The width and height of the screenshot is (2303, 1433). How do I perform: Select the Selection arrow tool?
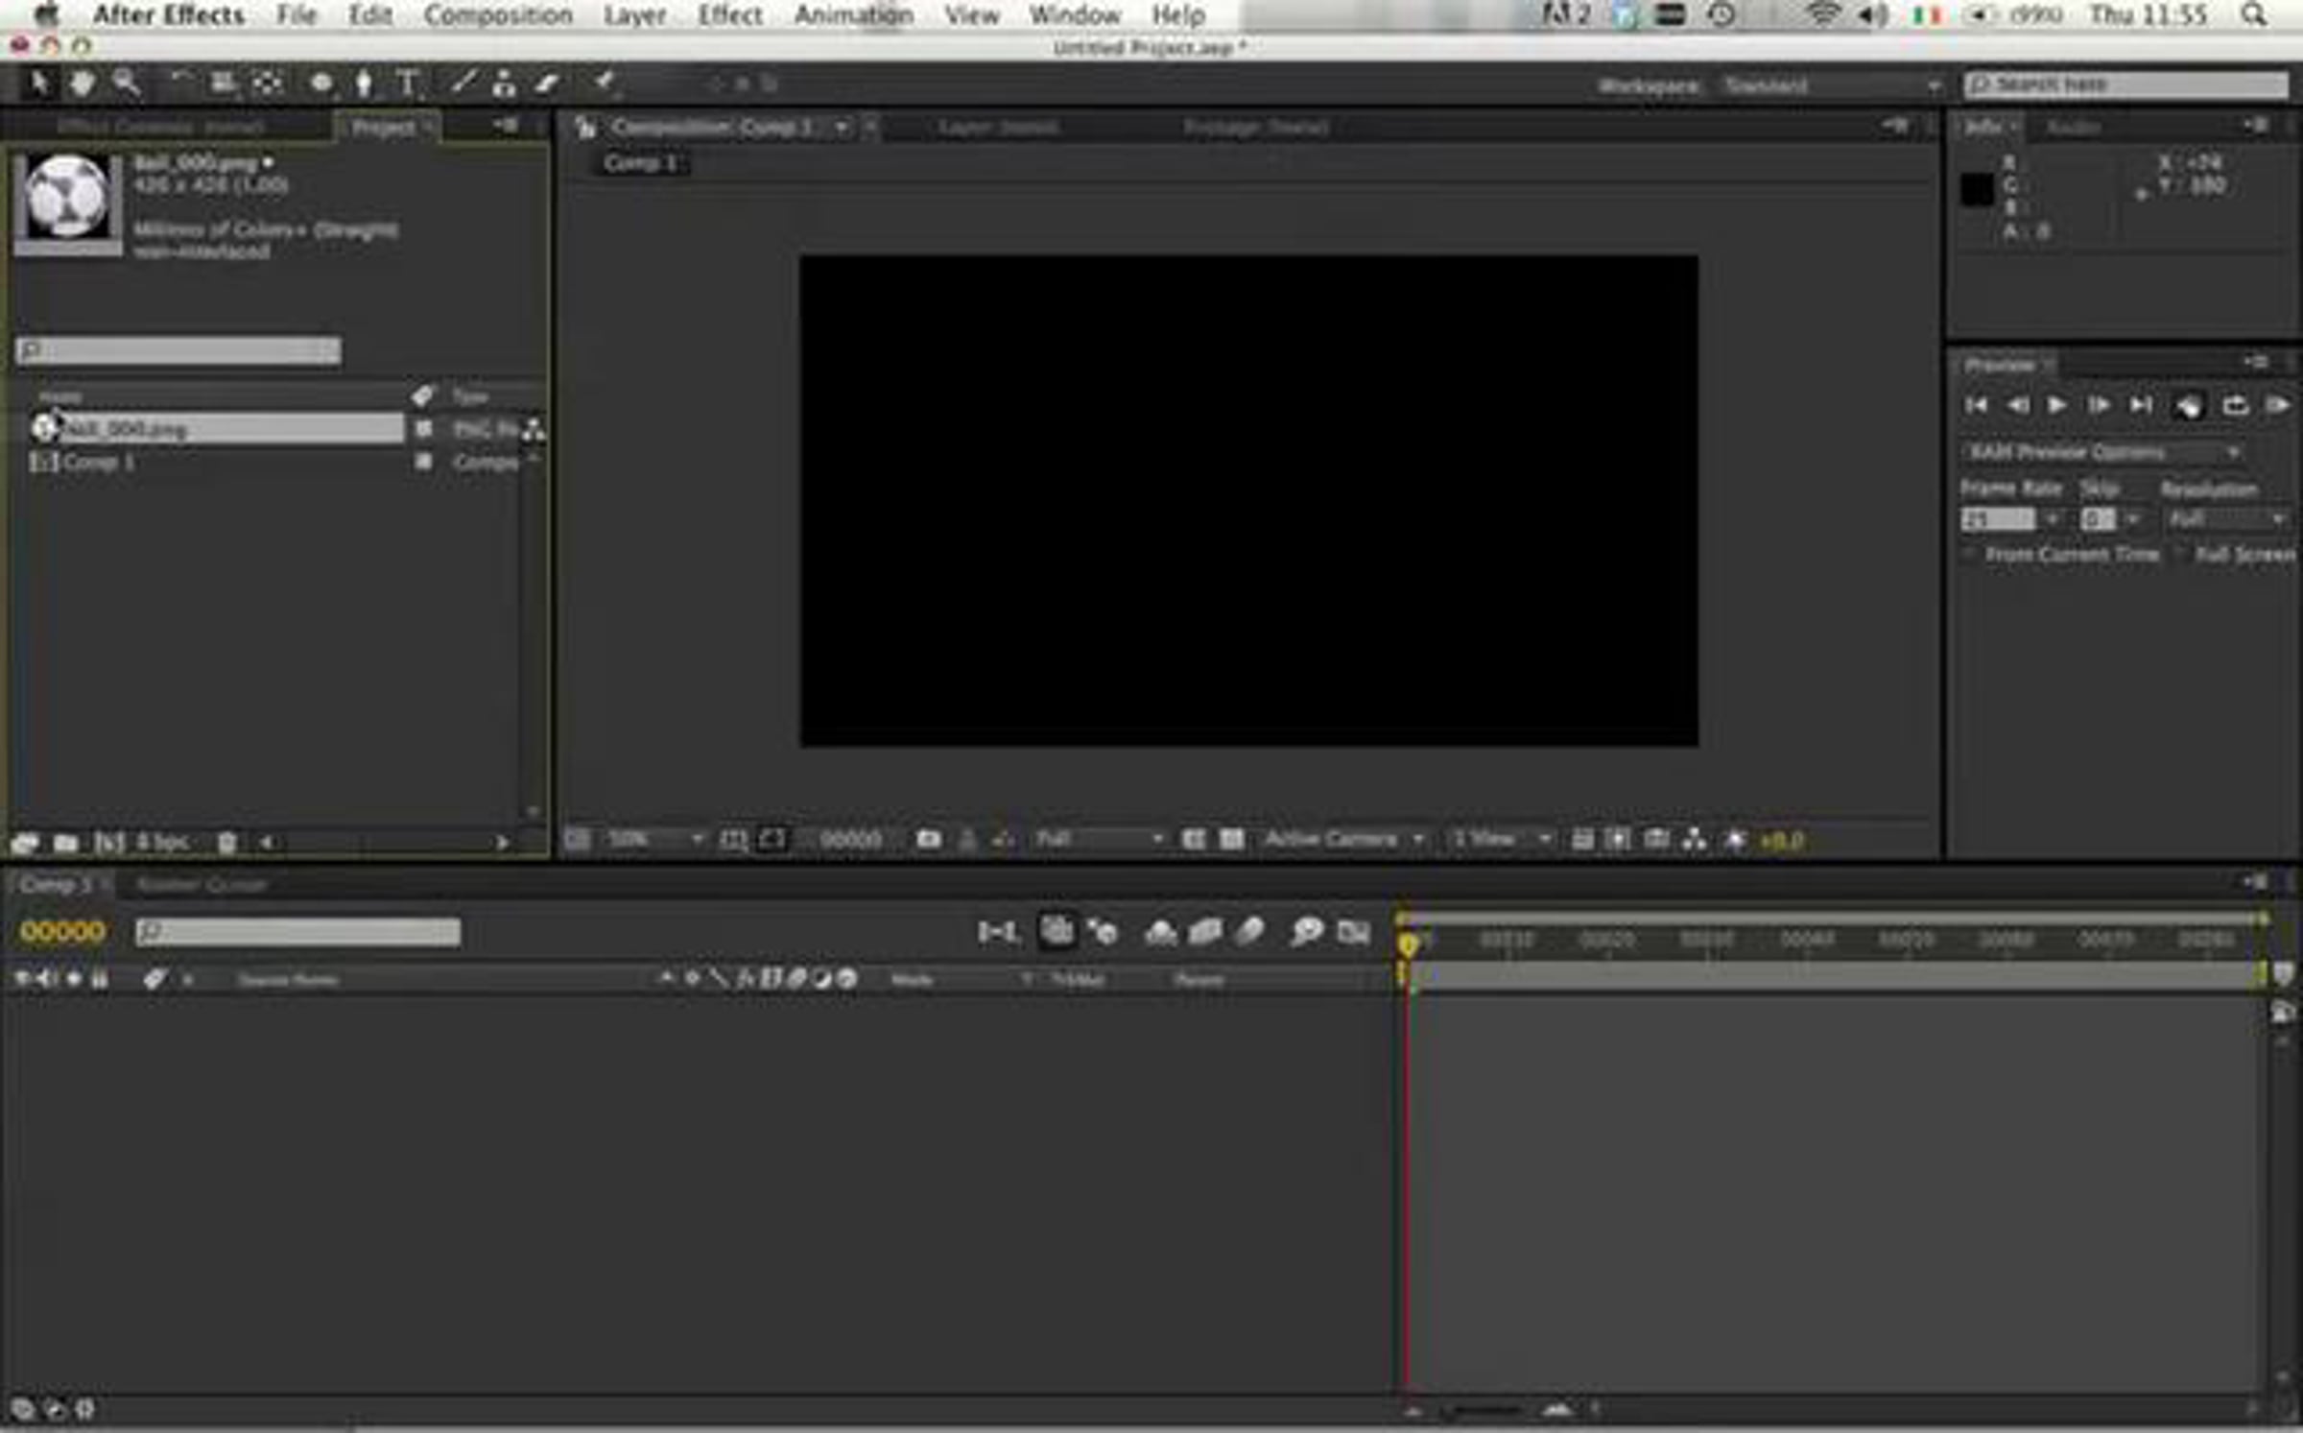click(39, 84)
